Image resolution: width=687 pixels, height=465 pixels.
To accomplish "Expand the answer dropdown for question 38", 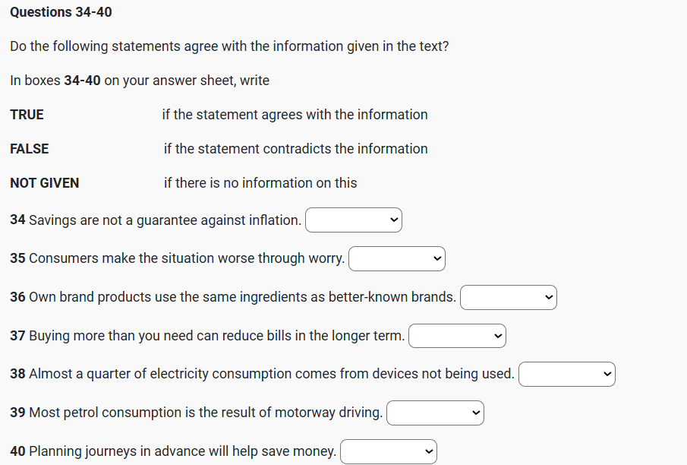I will [566, 374].
